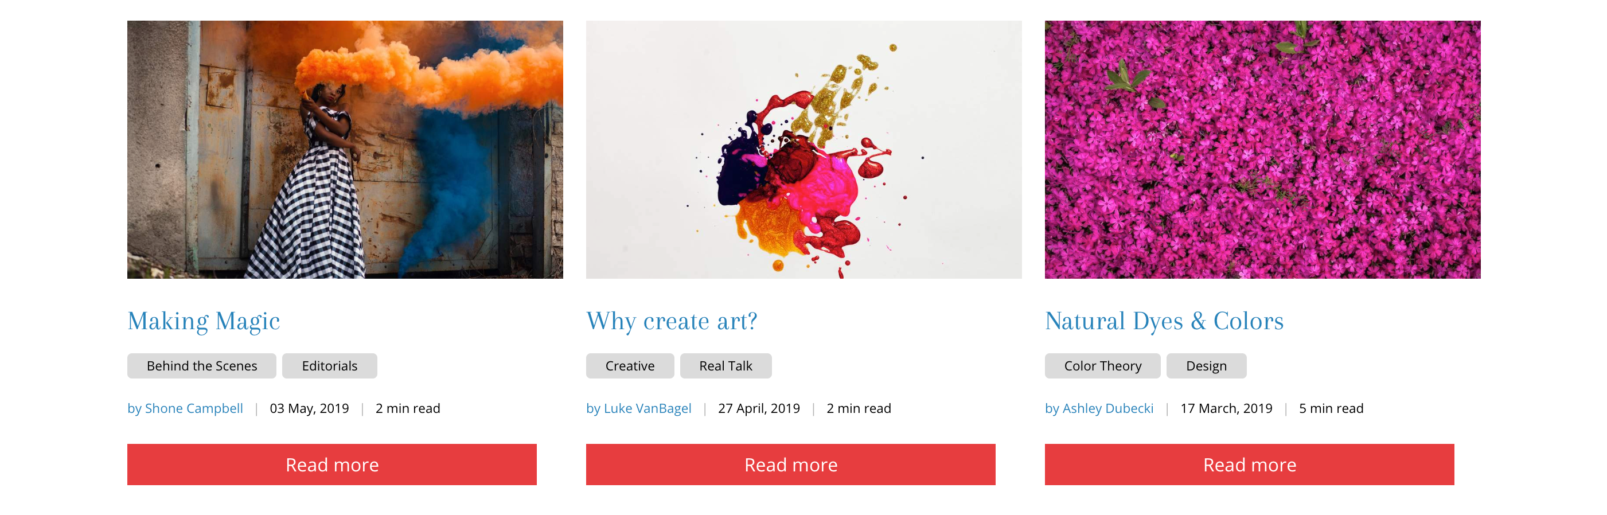Open the pink flowers thumbnail

[x=1262, y=150]
